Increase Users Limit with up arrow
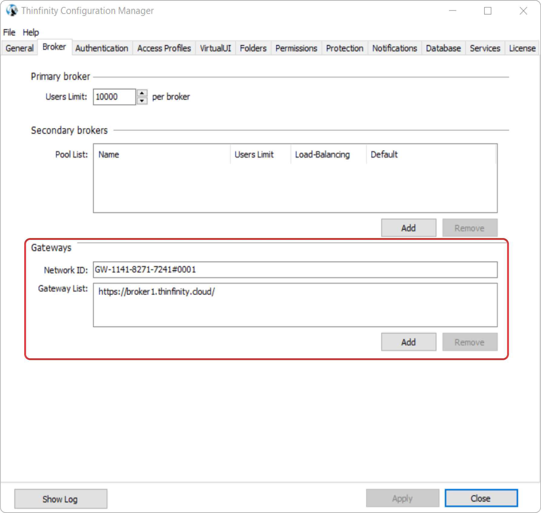This screenshot has height=513, width=541. click(x=142, y=93)
